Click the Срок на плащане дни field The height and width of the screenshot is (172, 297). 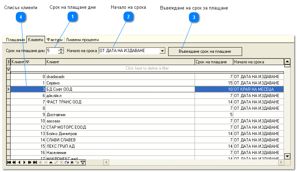(52, 51)
